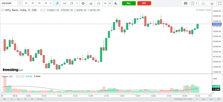223x102 pixels.
Task: Select the 5 minute interval
Action: [x=20, y=3]
